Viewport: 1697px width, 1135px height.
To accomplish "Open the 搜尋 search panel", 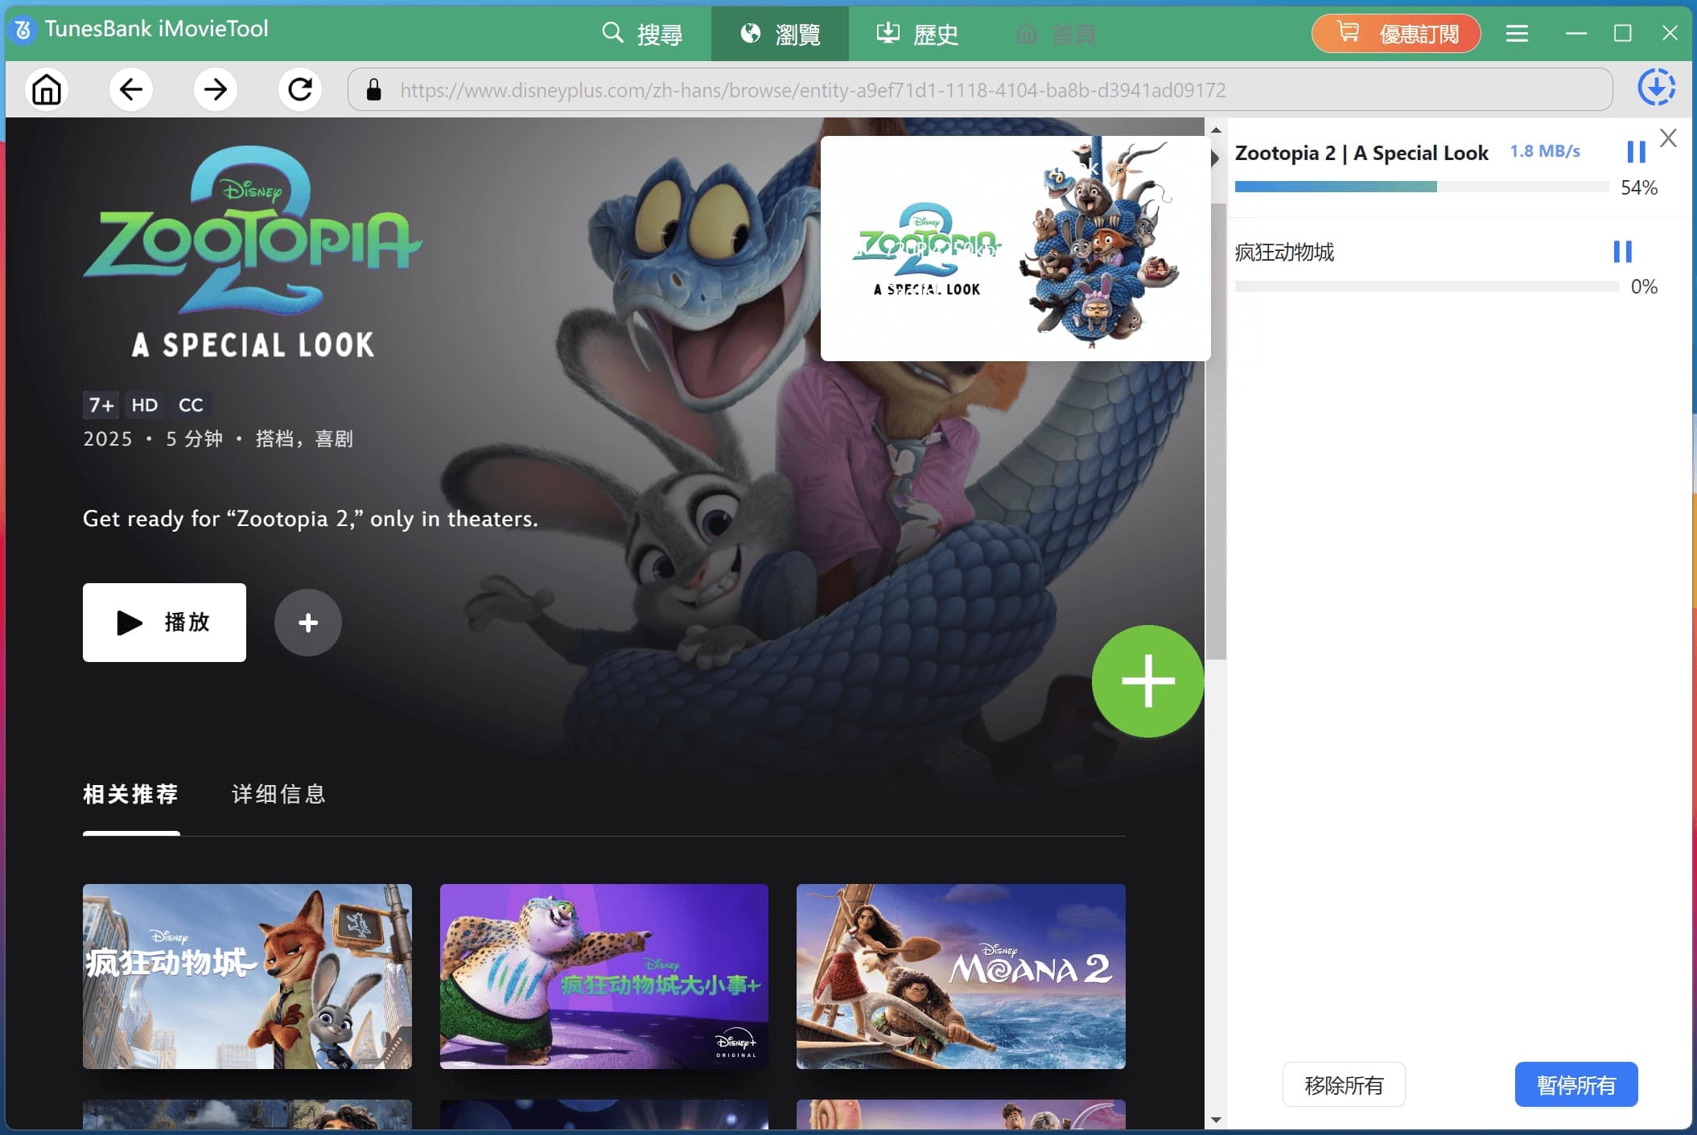I will coord(643,33).
